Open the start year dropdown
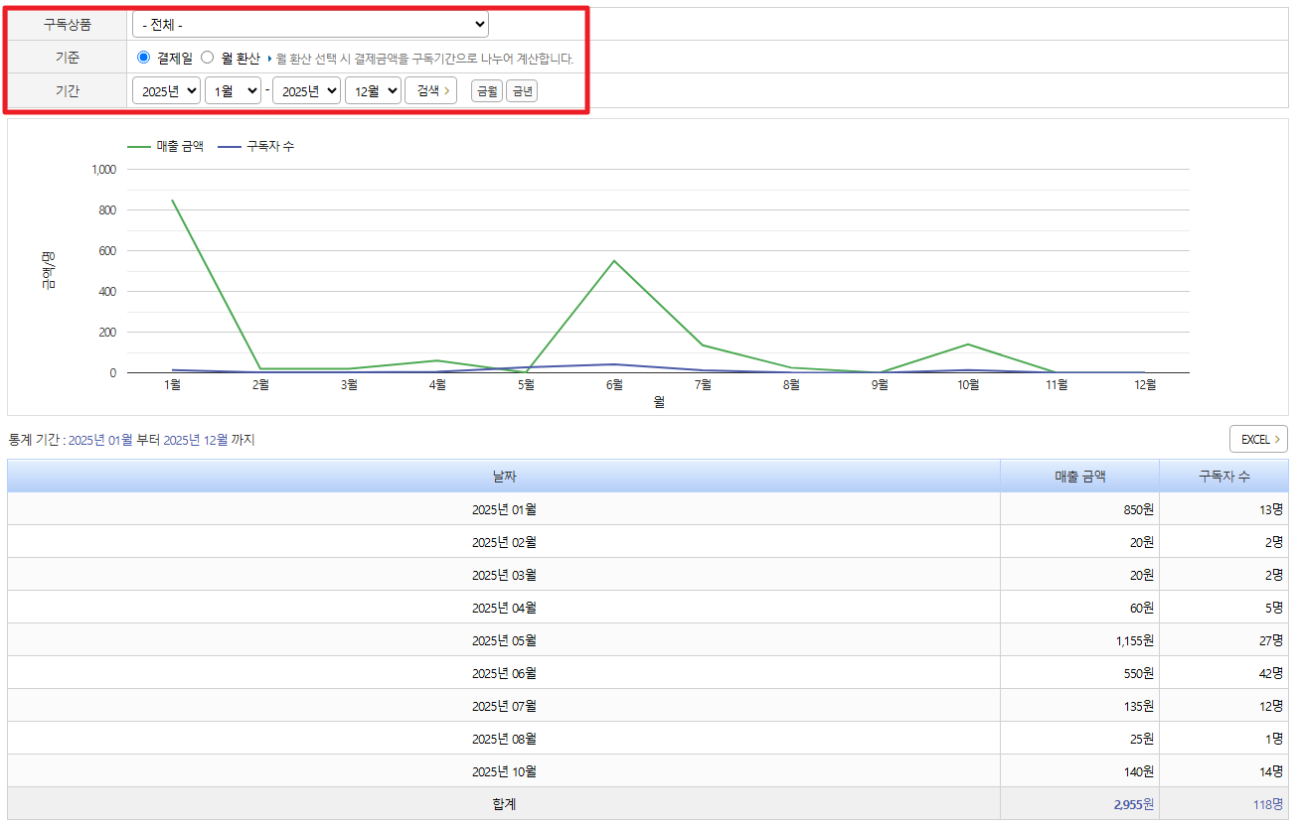This screenshot has height=827, width=1301. point(166,90)
